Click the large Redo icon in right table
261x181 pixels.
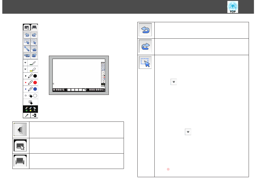145,46
